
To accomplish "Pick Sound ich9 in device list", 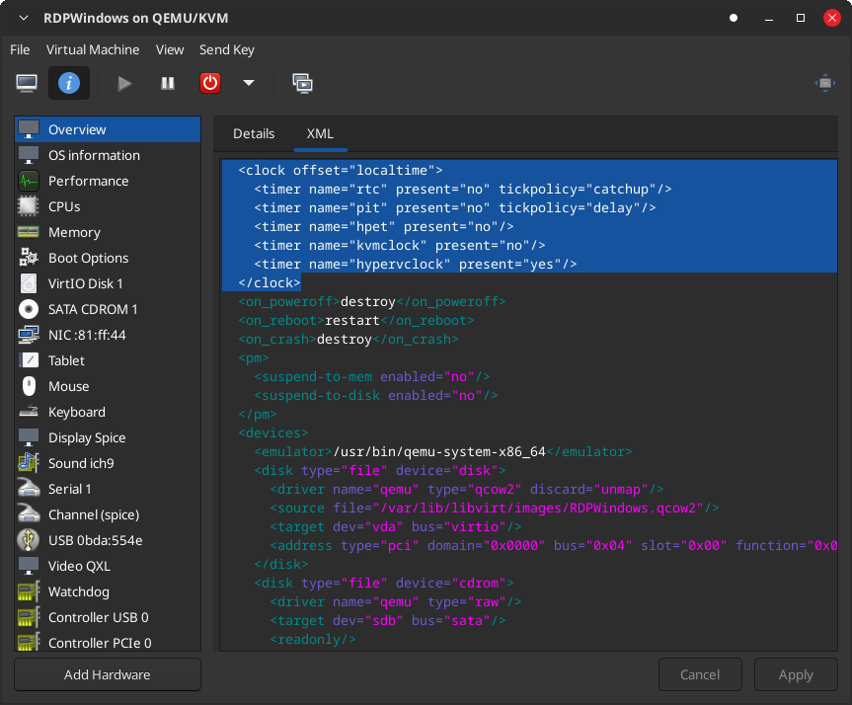I will coord(82,463).
